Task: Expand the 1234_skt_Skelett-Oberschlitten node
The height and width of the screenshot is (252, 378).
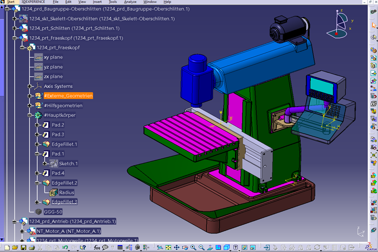Action: [x=14, y=18]
